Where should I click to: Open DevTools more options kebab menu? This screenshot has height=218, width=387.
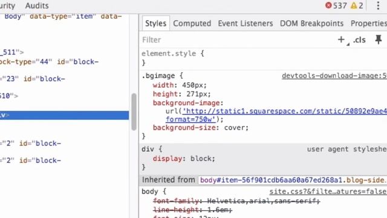point(378,5)
